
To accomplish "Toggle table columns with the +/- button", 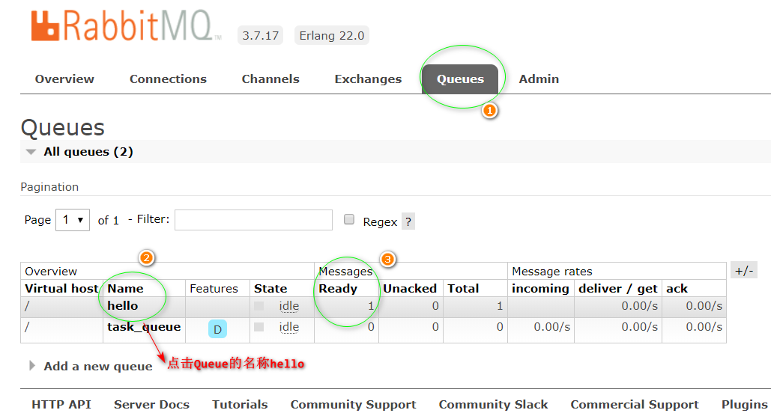I will [744, 271].
